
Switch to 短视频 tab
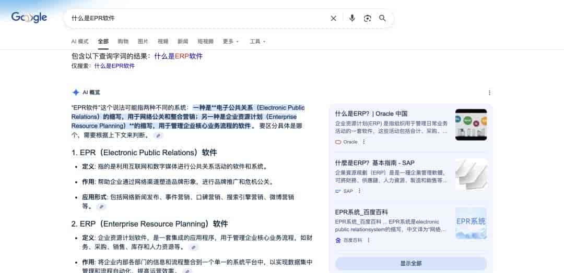[x=205, y=41]
